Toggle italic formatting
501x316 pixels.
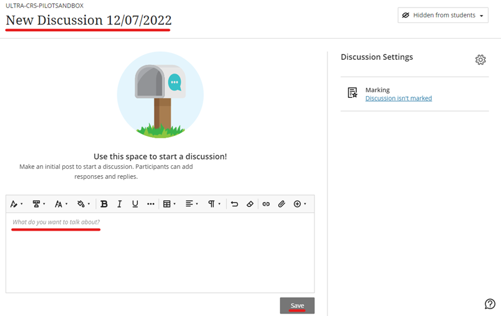click(120, 204)
